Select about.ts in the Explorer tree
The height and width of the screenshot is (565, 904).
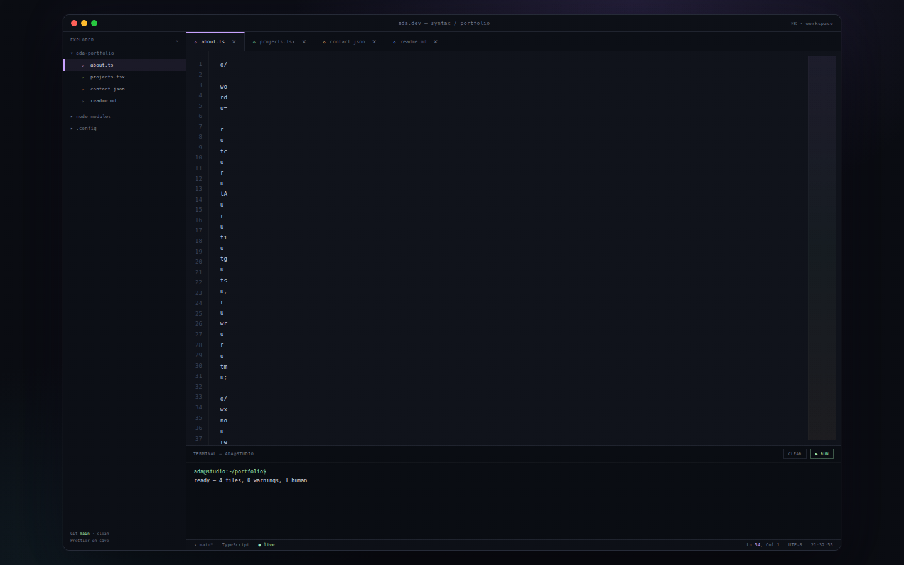coord(125,65)
